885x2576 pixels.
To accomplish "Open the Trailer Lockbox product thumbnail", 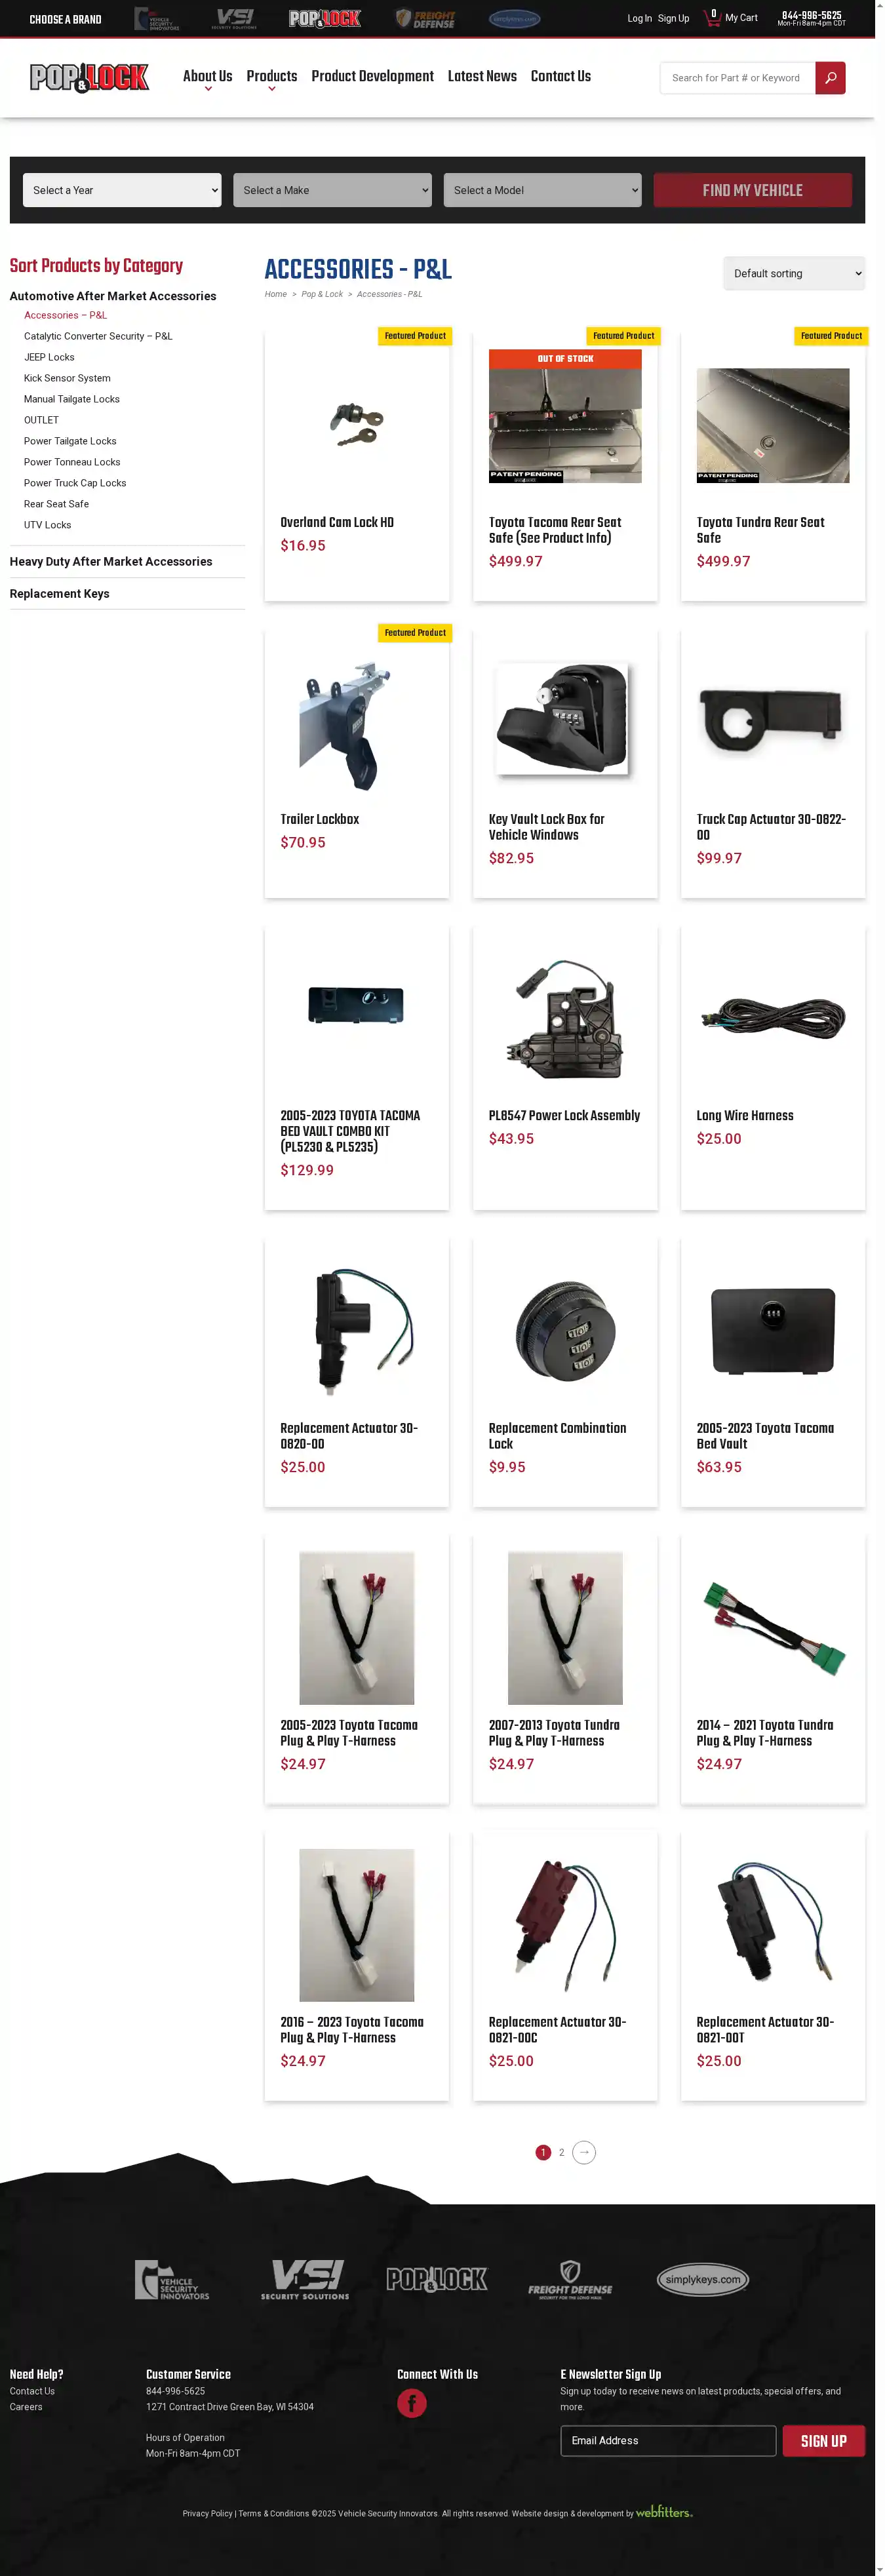I will click(356, 726).
